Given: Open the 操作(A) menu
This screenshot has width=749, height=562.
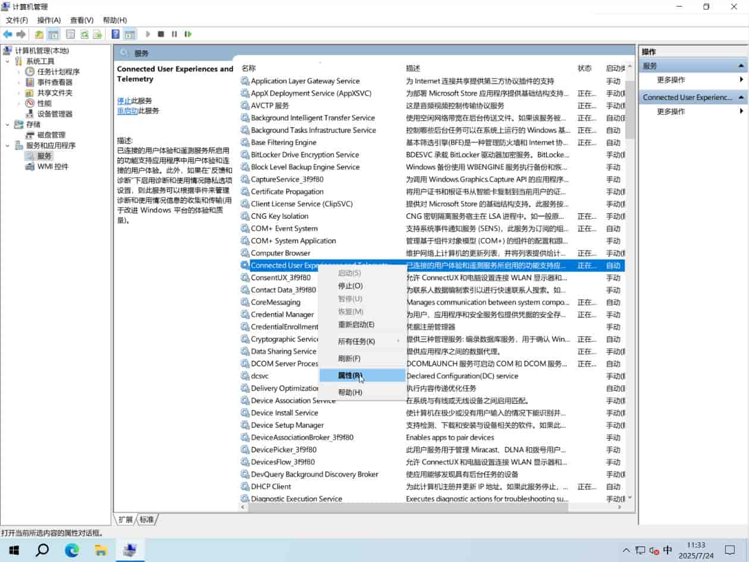Looking at the screenshot, I should 49,20.
